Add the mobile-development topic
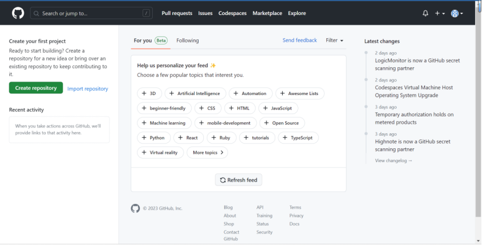Screen dimensions: 482x245 225,123
